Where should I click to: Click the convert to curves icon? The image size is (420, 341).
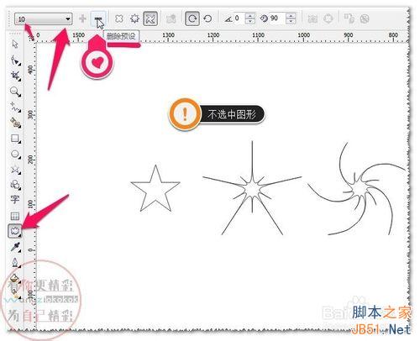[x=328, y=18]
